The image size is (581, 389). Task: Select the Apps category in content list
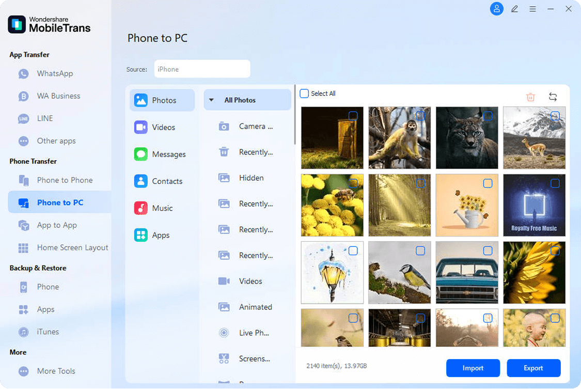[161, 235]
